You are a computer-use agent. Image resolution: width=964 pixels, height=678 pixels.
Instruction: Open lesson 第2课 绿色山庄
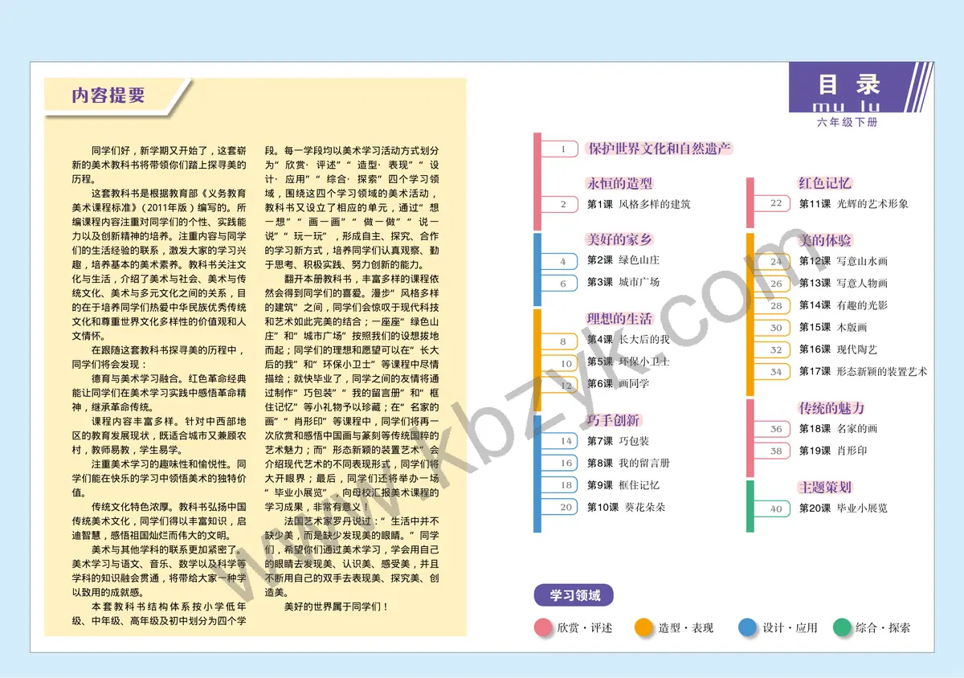click(x=623, y=260)
